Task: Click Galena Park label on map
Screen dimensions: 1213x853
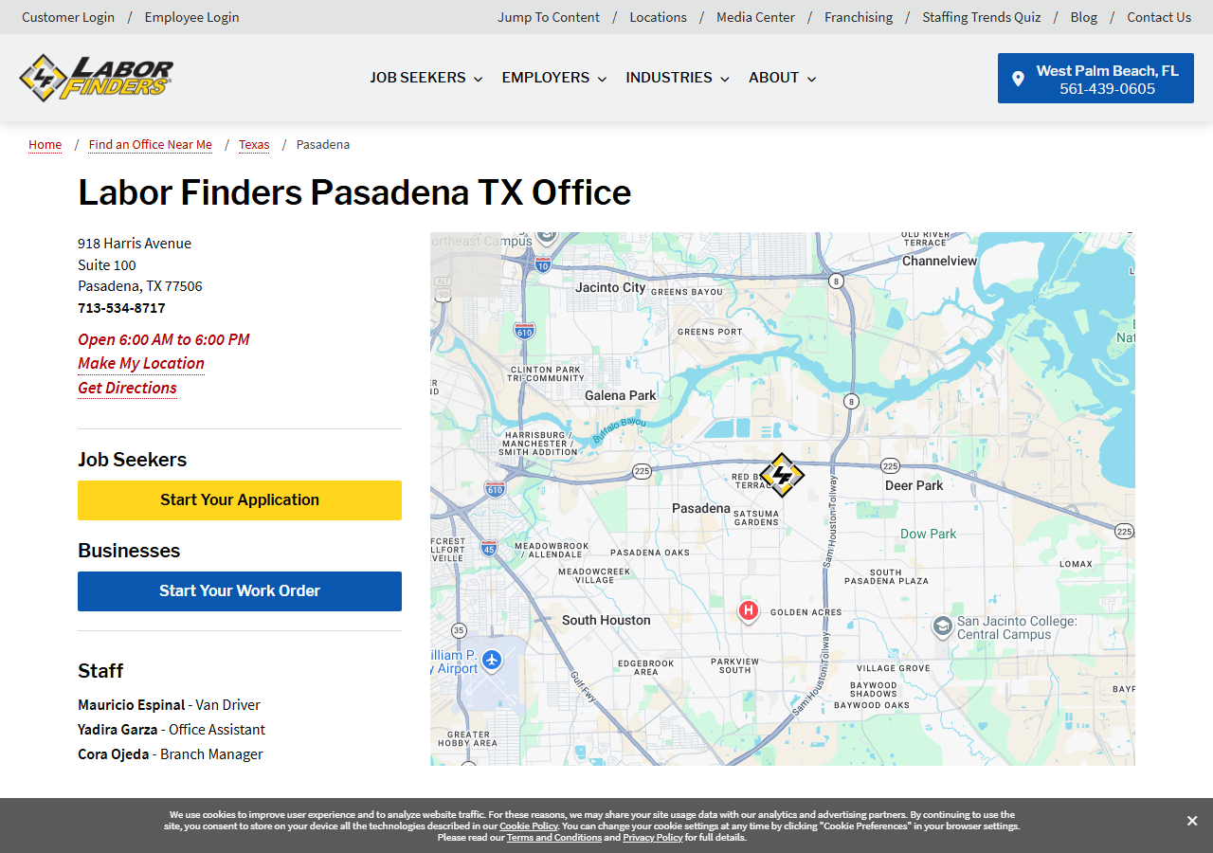Action: click(x=621, y=395)
